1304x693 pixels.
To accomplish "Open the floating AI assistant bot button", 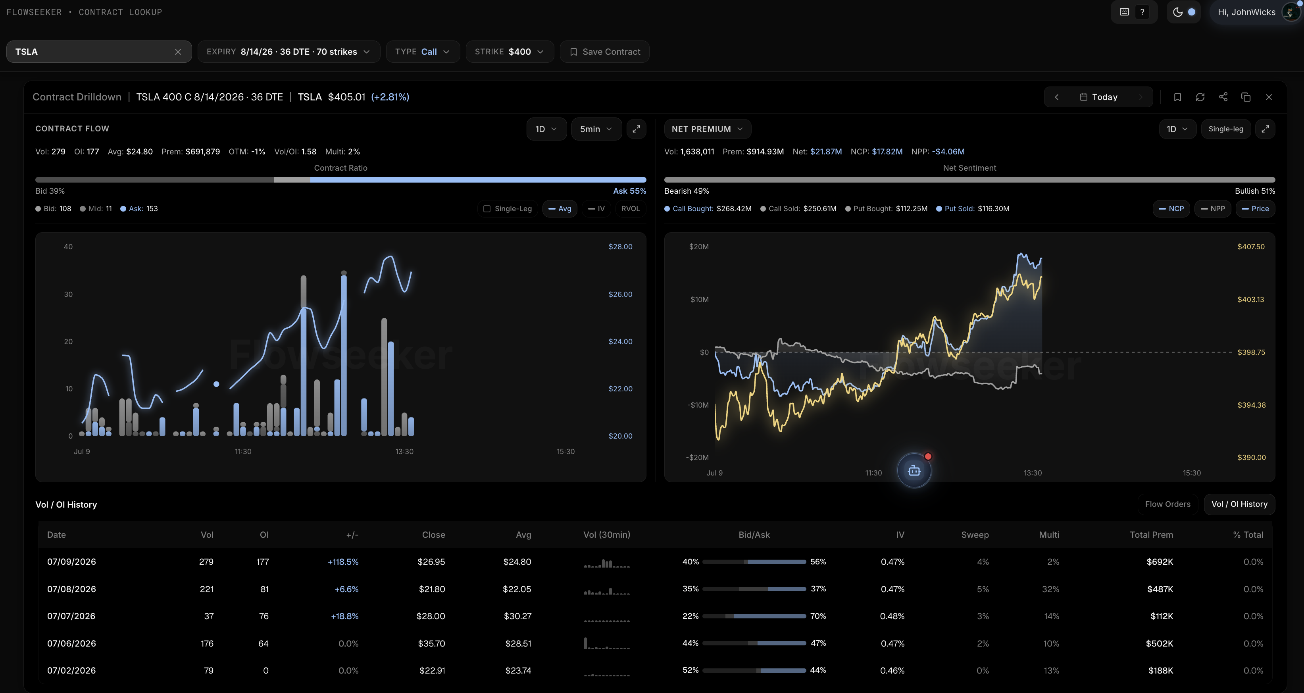I will (914, 471).
